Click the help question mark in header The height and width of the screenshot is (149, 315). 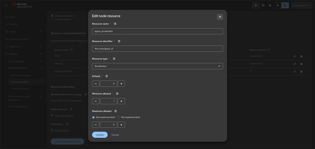pyautogui.click(x=270, y=5)
